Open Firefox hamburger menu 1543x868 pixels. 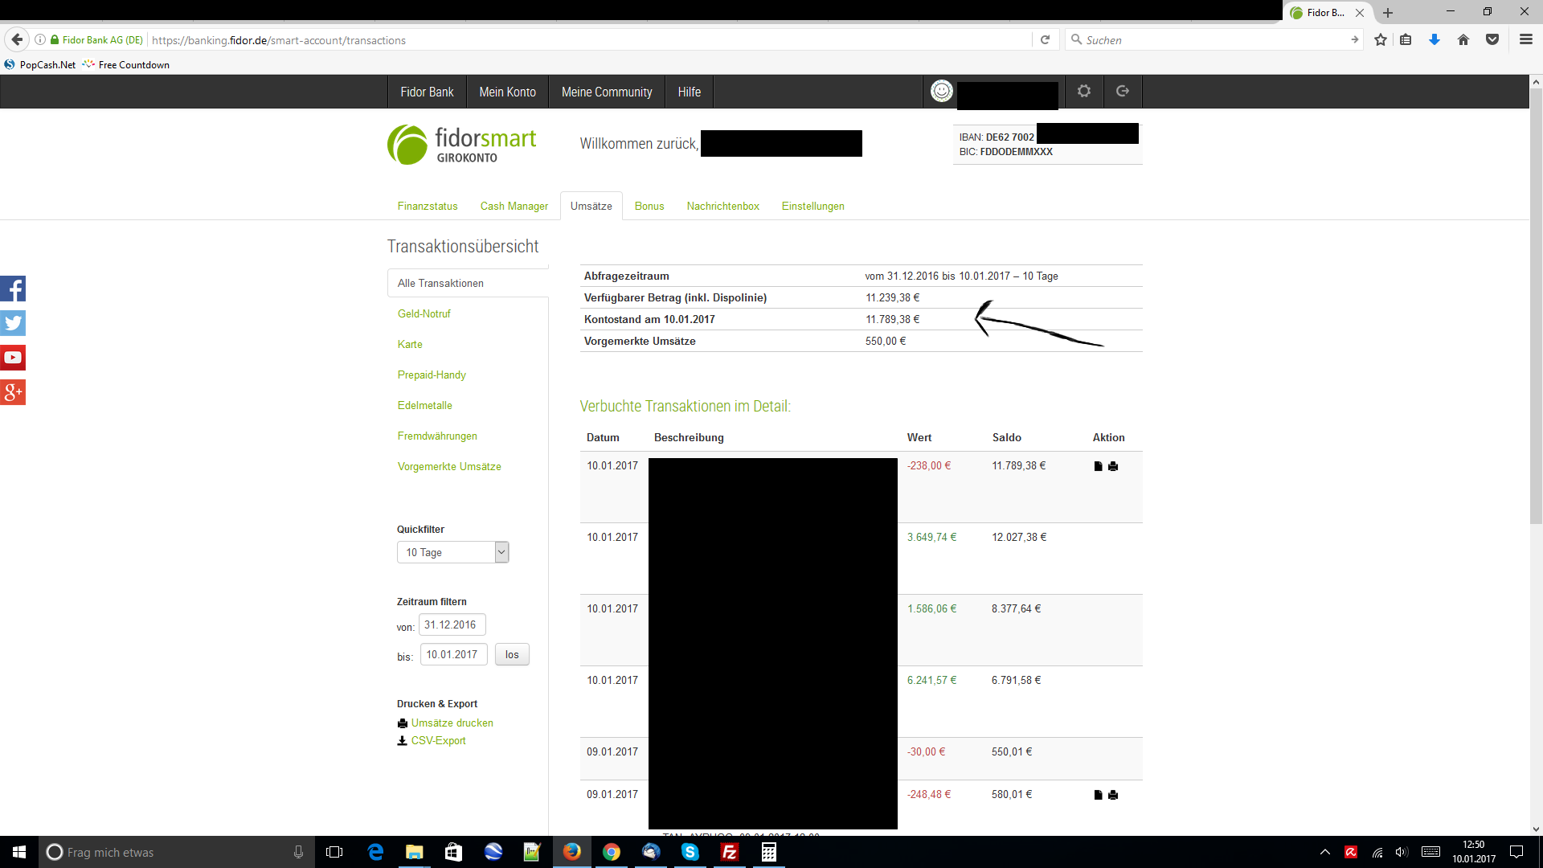pos(1525,40)
